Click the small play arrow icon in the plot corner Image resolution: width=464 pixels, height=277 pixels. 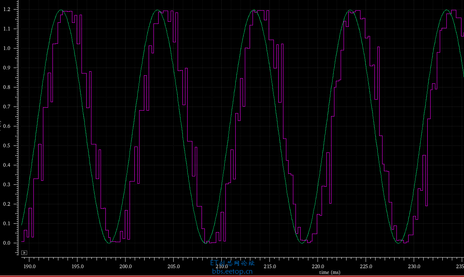click(24, 253)
